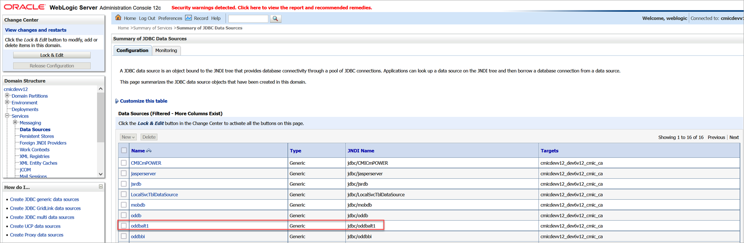Click the Lock & Edit button
The width and height of the screenshot is (744, 243).
[52, 55]
